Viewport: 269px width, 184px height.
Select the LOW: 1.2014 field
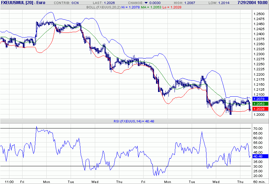pos(219,3)
